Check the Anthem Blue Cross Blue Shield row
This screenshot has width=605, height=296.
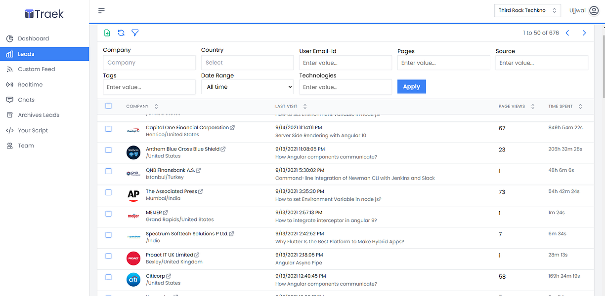click(109, 149)
